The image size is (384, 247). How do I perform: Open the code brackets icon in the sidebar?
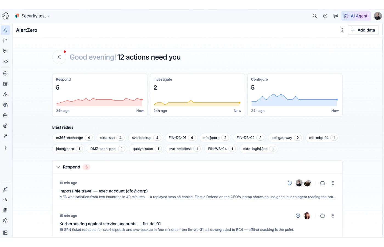pyautogui.click(x=5, y=200)
